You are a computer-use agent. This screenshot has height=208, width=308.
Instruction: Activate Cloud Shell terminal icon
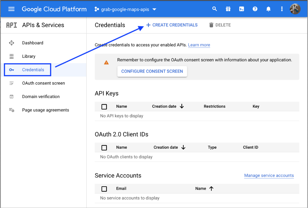coord(242,9)
